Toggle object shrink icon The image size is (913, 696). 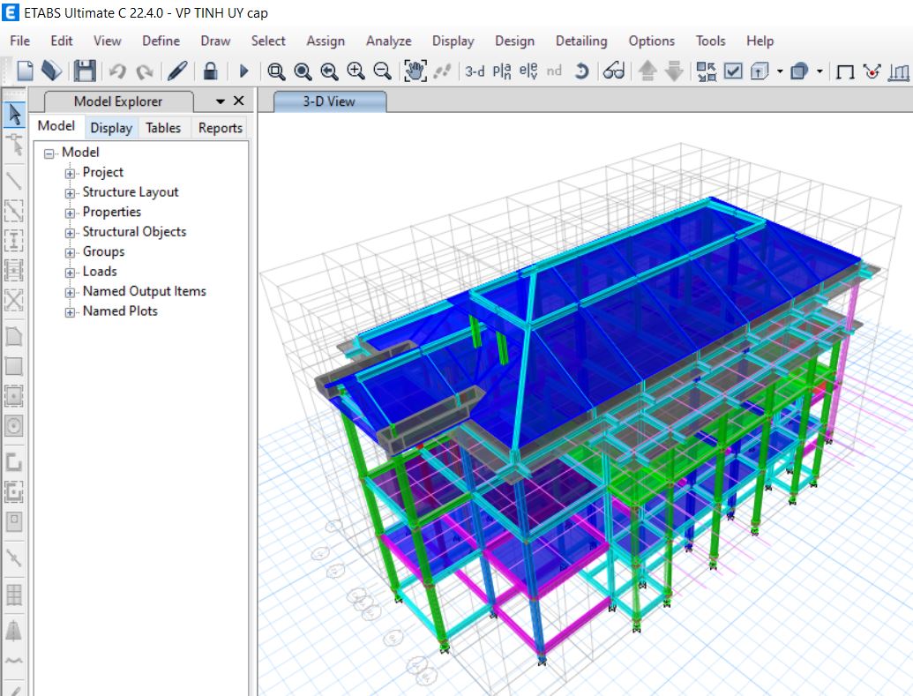(x=707, y=71)
